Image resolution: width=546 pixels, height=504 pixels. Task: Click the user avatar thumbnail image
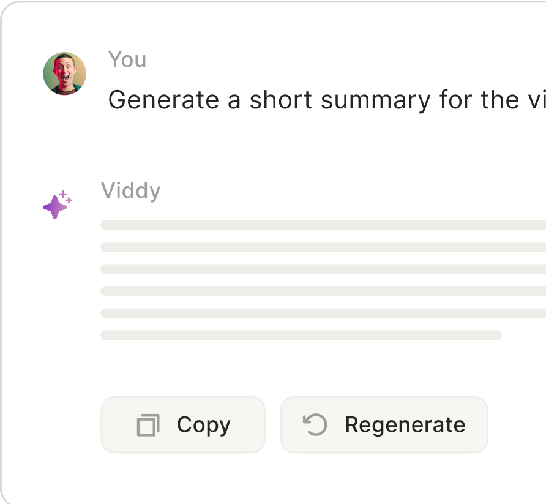pos(64,72)
